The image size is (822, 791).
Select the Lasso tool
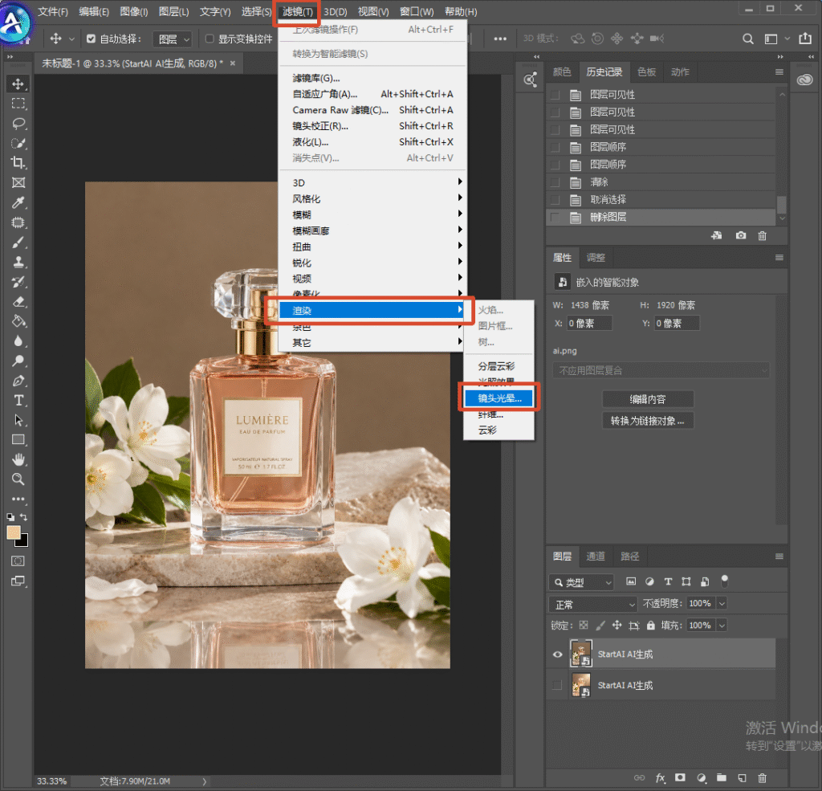click(x=18, y=123)
